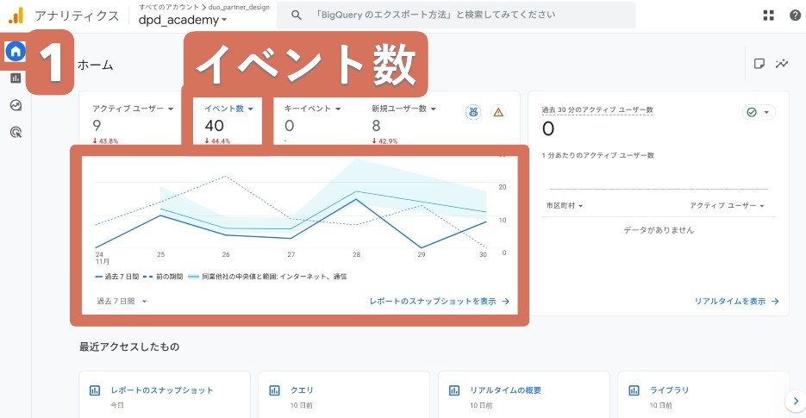The image size is (806, 418).
Task: Click レポートのスナップショットを表示 link
Action: [x=439, y=302]
